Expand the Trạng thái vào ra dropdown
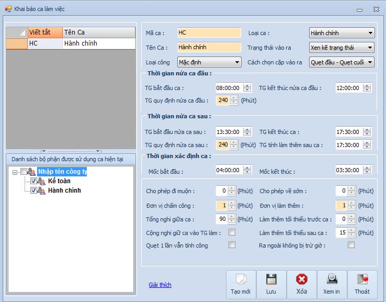The image size is (386, 302). [370, 48]
